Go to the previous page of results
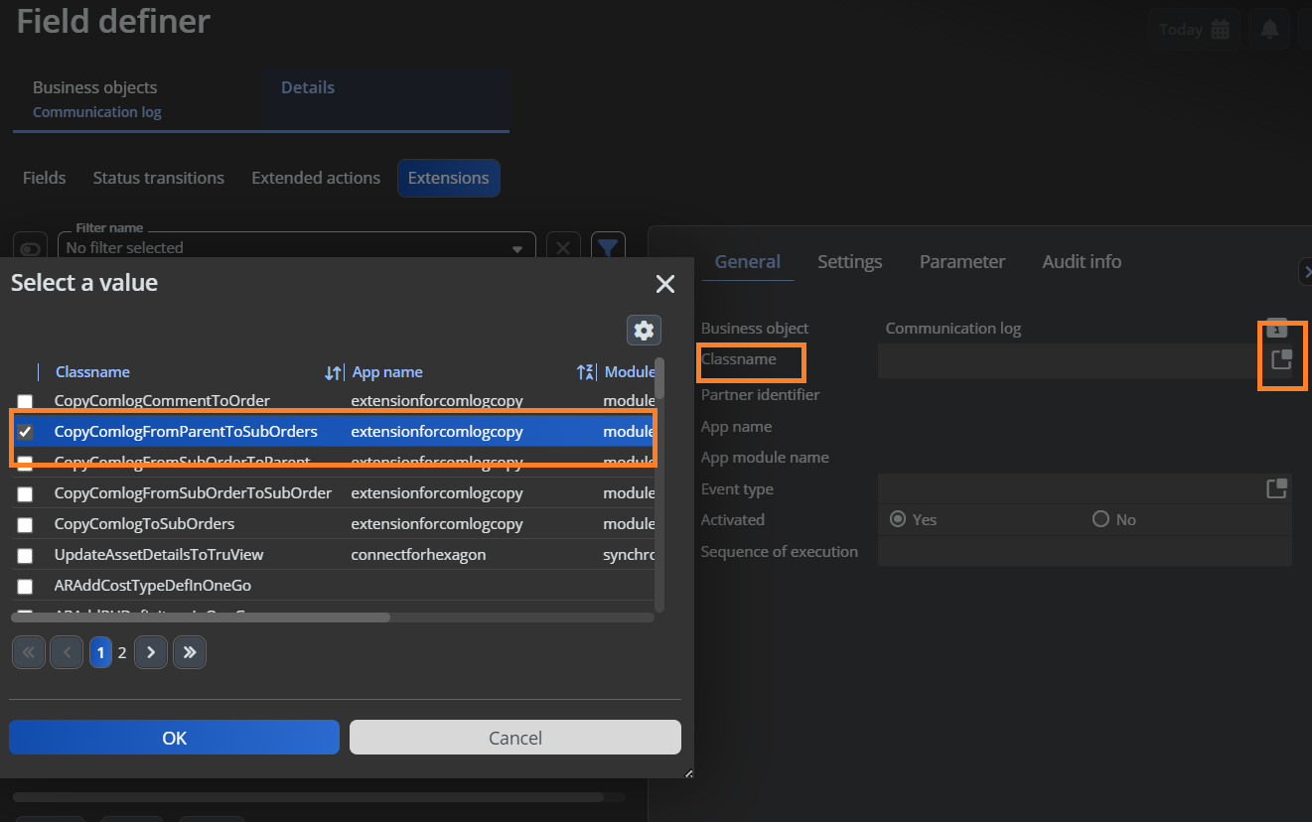 (x=67, y=652)
